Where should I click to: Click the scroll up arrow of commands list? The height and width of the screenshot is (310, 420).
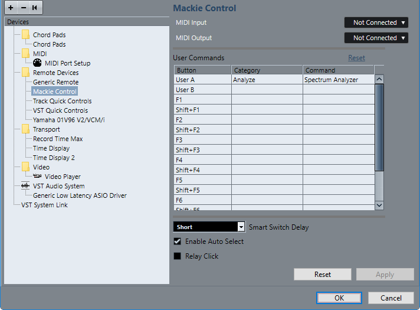pos(379,79)
